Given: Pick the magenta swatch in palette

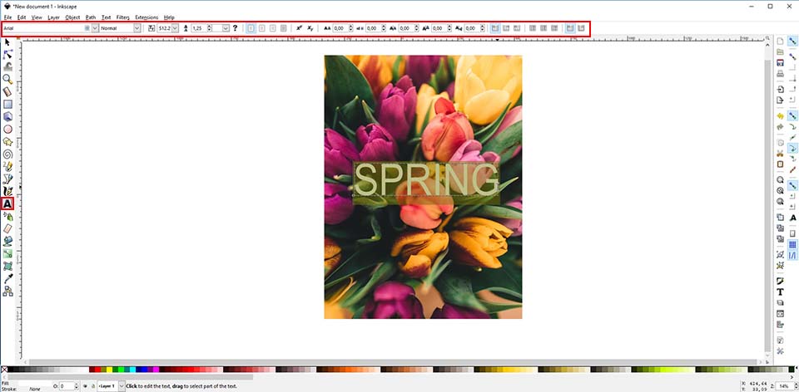Looking at the screenshot, I should pyautogui.click(x=156, y=369).
